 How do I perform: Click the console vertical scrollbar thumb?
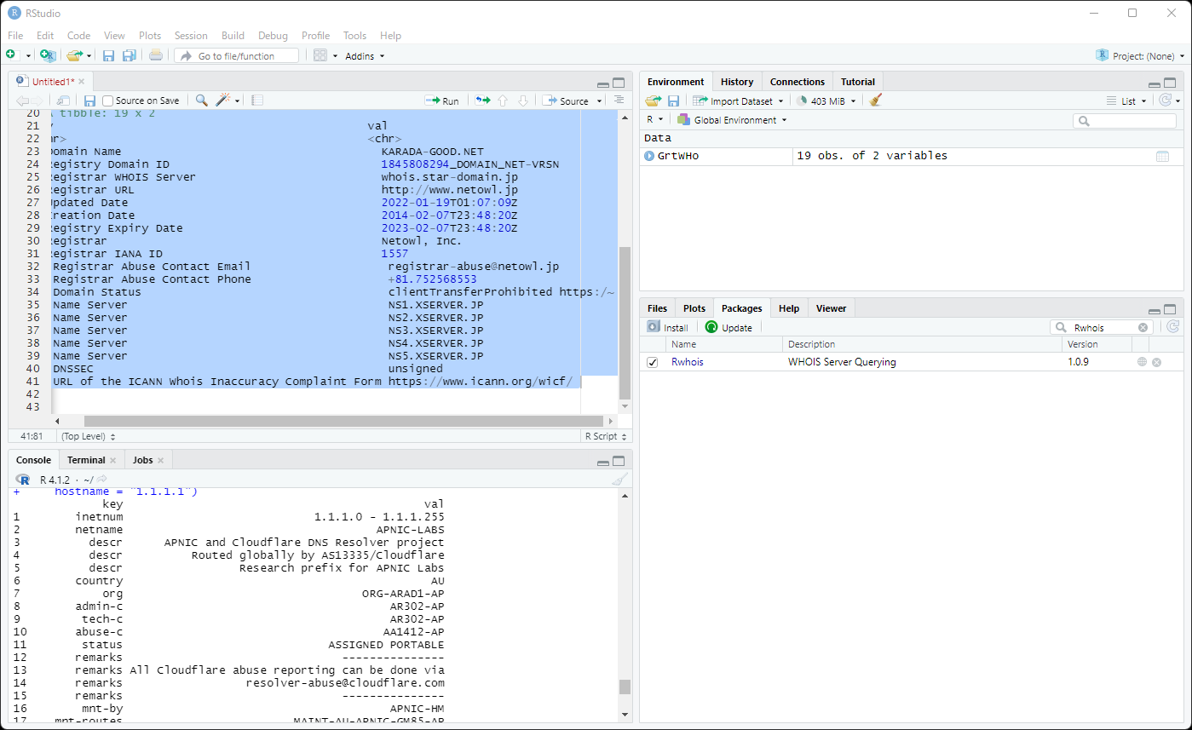click(x=625, y=687)
